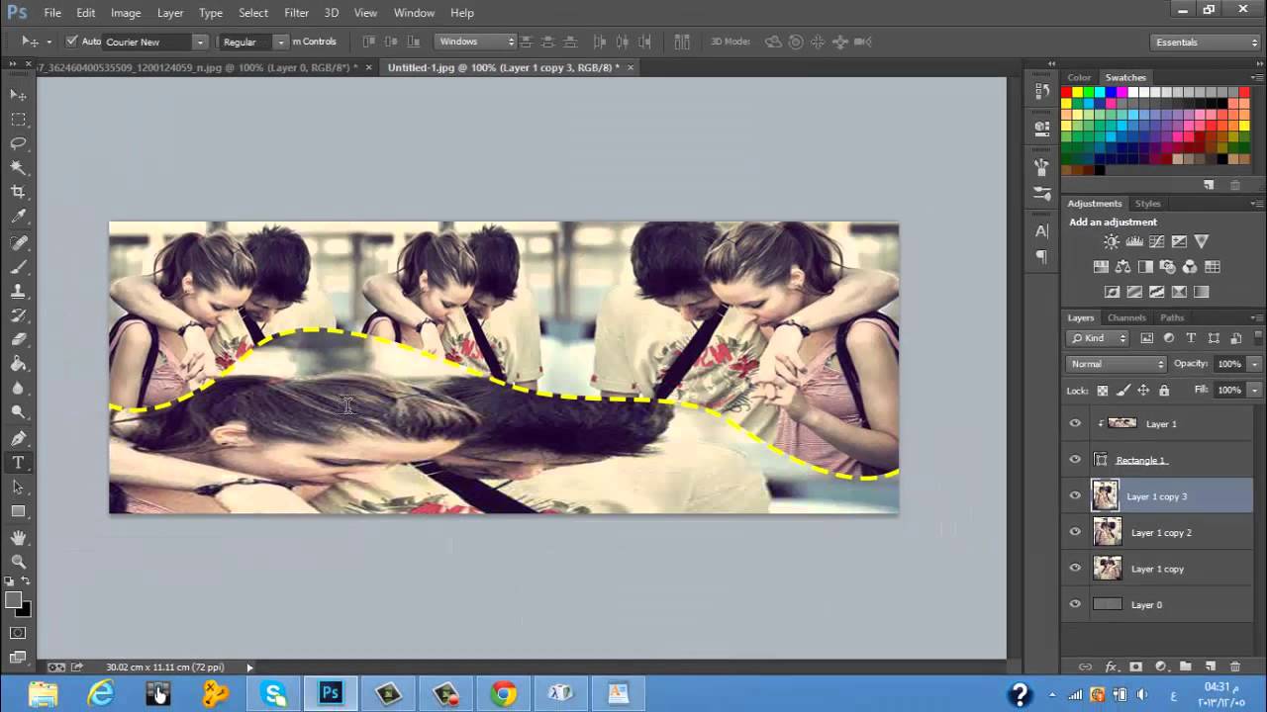This screenshot has height=712, width=1267.
Task: Select the Paint Bucket tool
Action: [x=18, y=364]
